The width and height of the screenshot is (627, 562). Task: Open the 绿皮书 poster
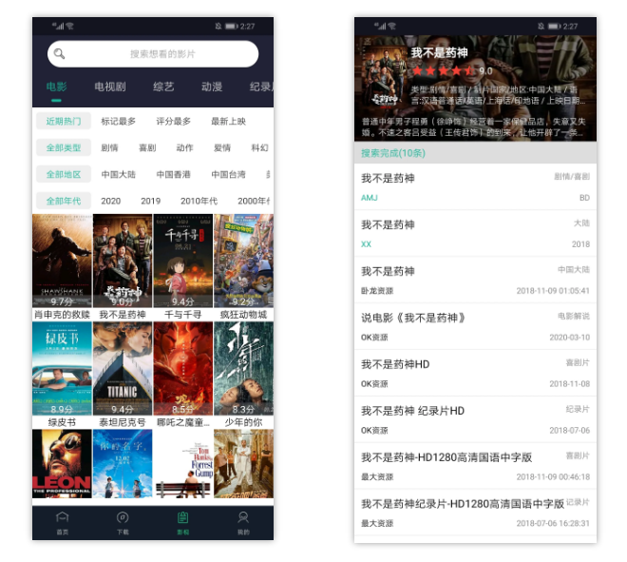pyautogui.click(x=62, y=368)
